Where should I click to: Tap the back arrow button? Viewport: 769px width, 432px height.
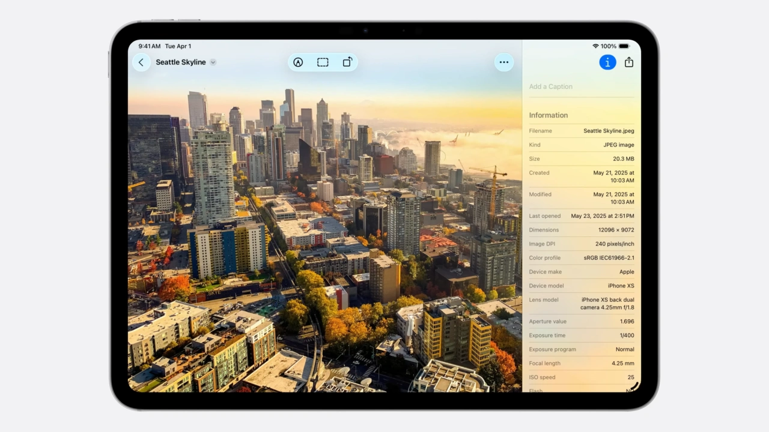point(141,62)
